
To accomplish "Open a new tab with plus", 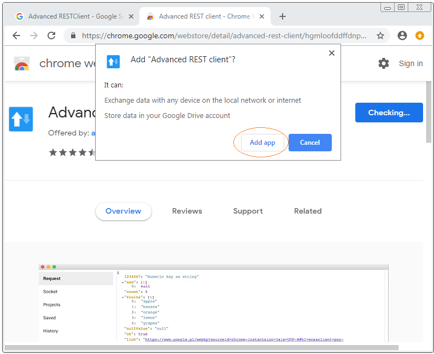I will (283, 16).
